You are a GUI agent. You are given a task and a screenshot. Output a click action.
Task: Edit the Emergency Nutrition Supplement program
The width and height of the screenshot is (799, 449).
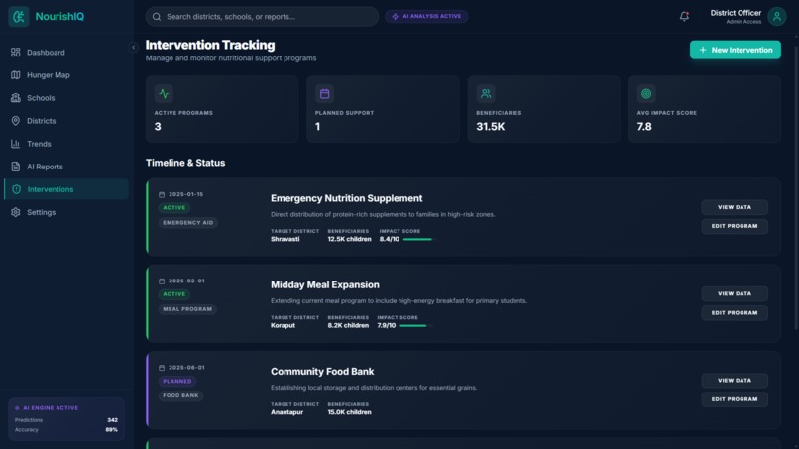tap(735, 226)
